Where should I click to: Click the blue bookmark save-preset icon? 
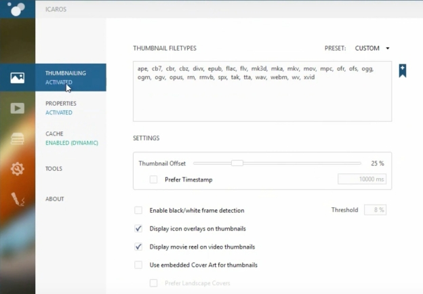[x=403, y=70]
